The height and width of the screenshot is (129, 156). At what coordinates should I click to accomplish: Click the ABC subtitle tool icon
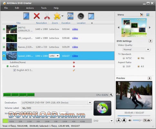pos(70,16)
